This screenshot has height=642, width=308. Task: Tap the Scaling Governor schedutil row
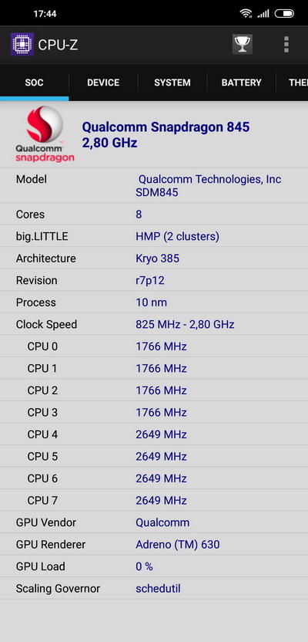154,588
